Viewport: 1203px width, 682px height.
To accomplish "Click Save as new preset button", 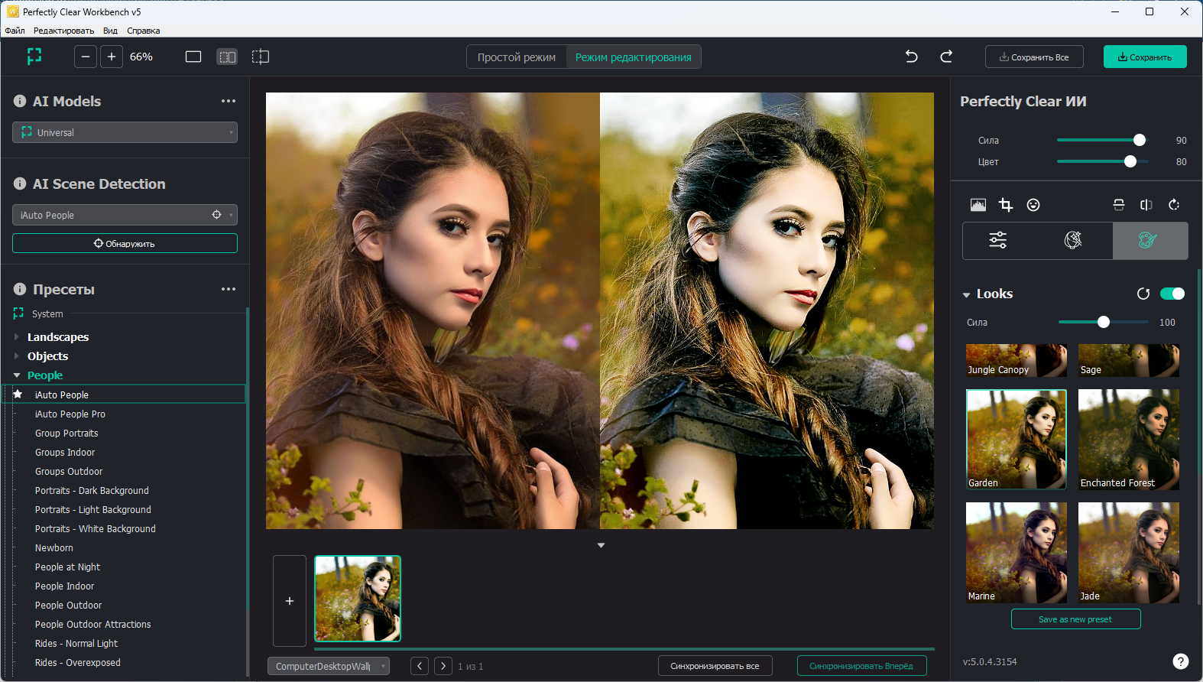I will [x=1075, y=619].
